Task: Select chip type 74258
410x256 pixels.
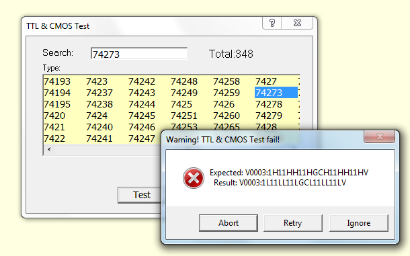Action: (227, 81)
